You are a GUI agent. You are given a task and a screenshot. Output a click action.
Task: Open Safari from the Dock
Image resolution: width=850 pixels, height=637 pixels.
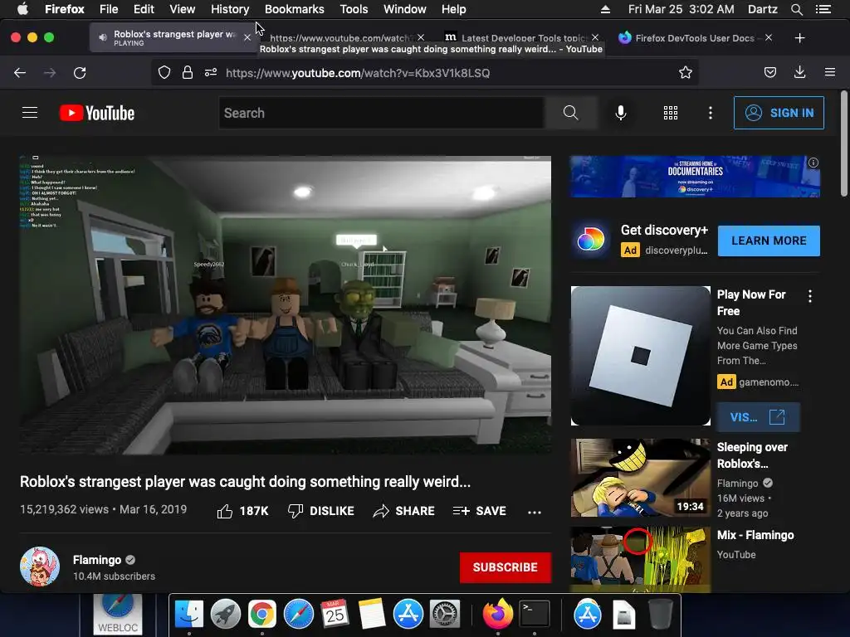[299, 615]
